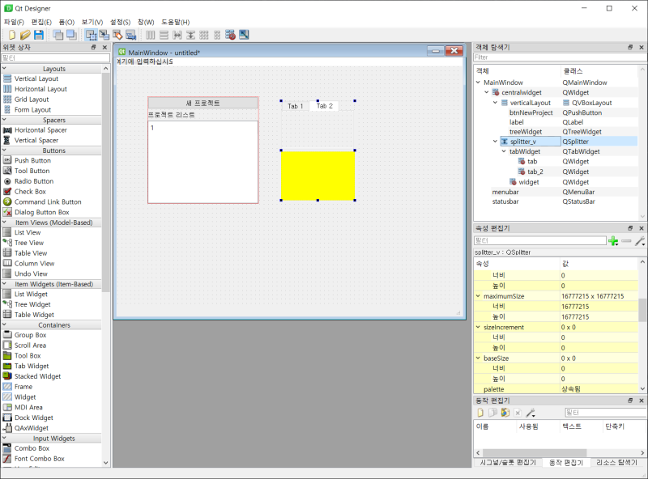Open the 파일(F) menu
The height and width of the screenshot is (479, 648).
[x=14, y=22]
